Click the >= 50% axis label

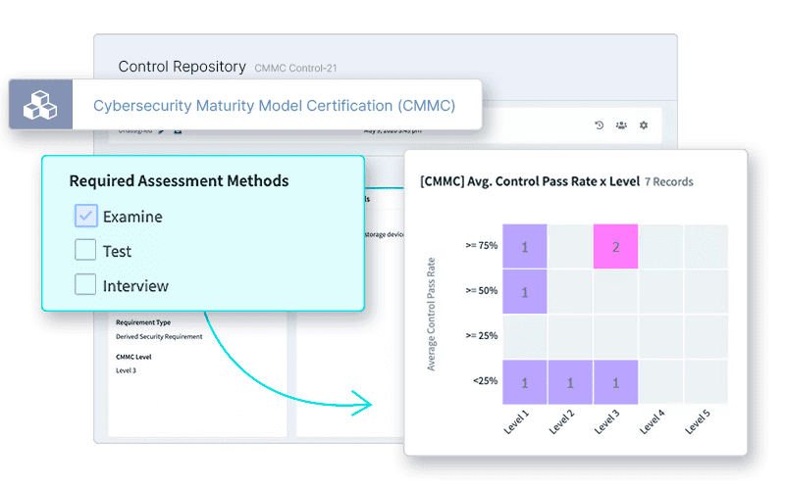(482, 290)
